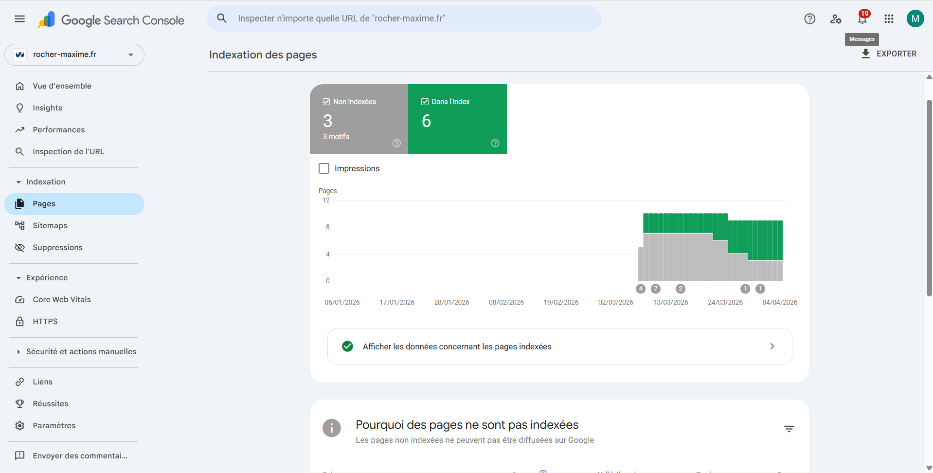Screen dimensions: 933x473
Task: Open Core Web Vitals via its gauge icon
Action: (x=19, y=299)
